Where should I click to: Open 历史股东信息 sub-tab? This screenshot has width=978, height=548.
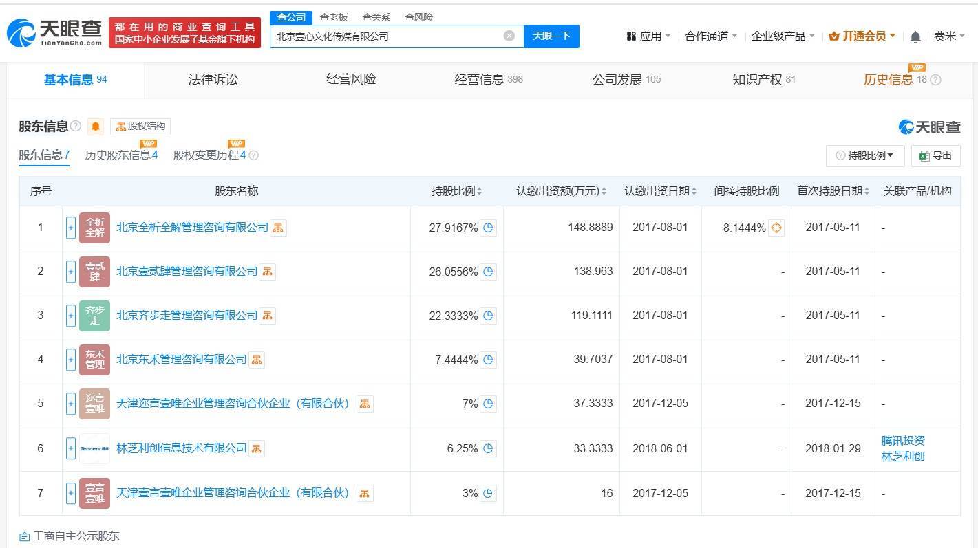coord(121,155)
